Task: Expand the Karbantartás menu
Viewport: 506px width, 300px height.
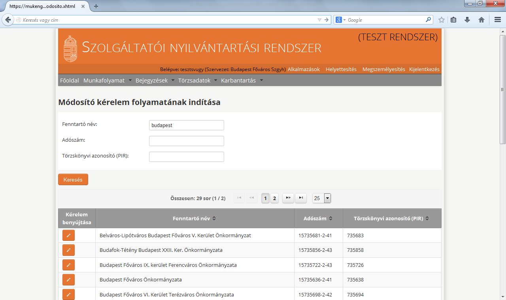Action: pyautogui.click(x=242, y=80)
